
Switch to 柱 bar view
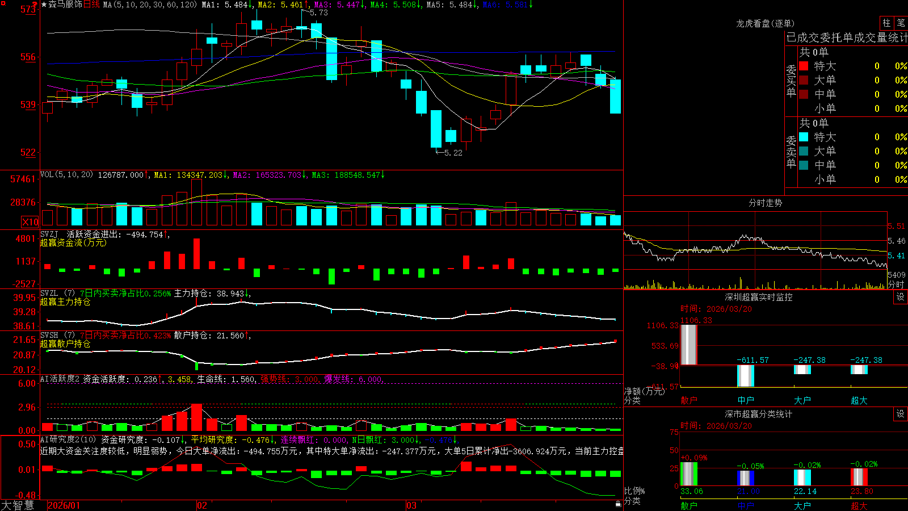(x=886, y=23)
